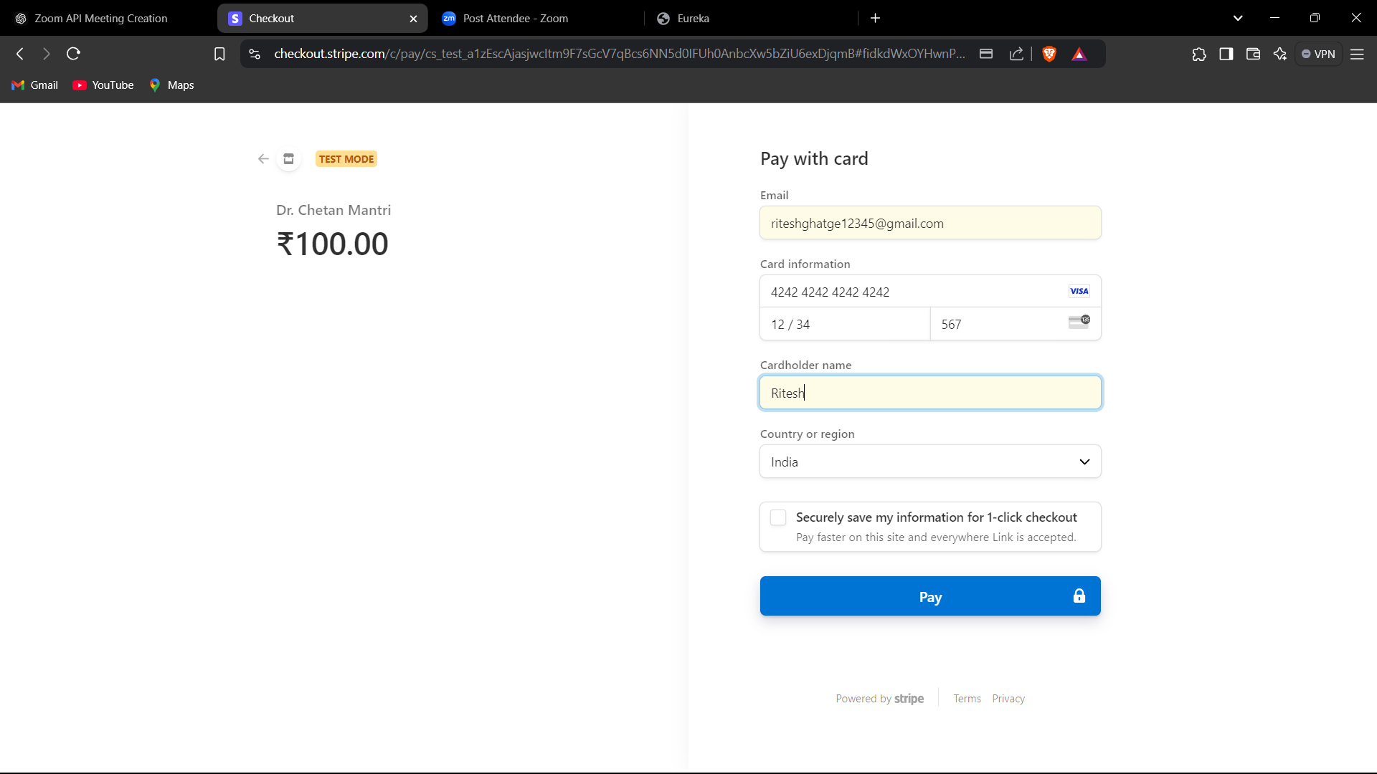
Task: Open the extensions puzzle icon
Action: coord(1199,54)
